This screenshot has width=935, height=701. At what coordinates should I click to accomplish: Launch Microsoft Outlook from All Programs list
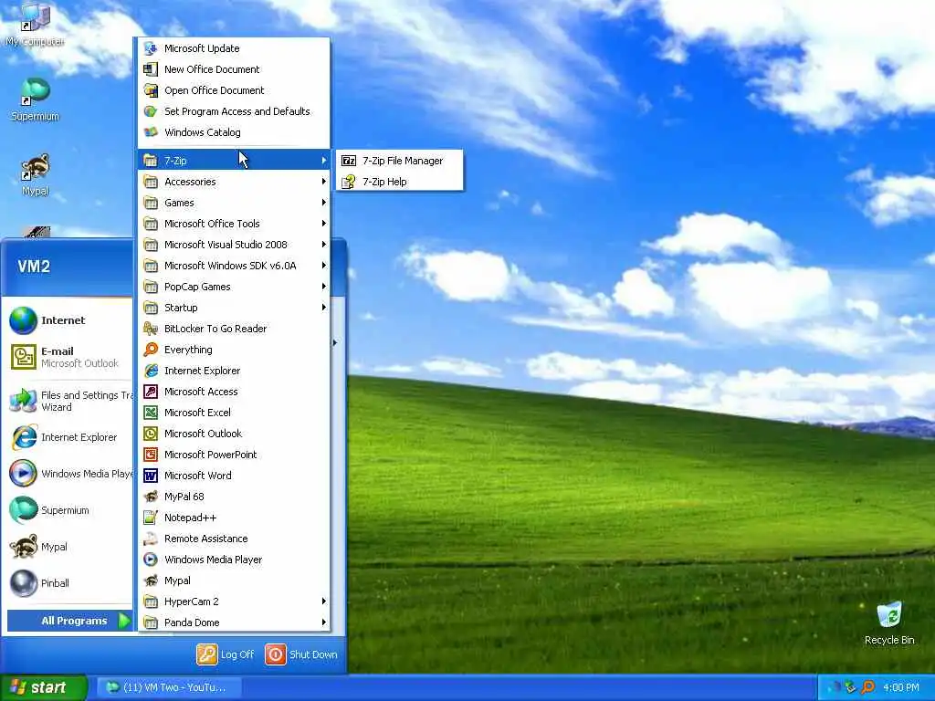click(x=234, y=434)
